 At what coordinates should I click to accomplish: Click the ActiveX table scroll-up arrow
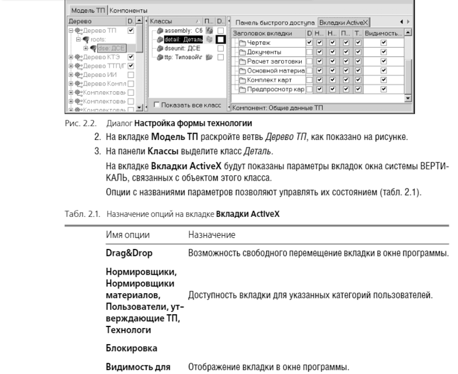(x=408, y=32)
